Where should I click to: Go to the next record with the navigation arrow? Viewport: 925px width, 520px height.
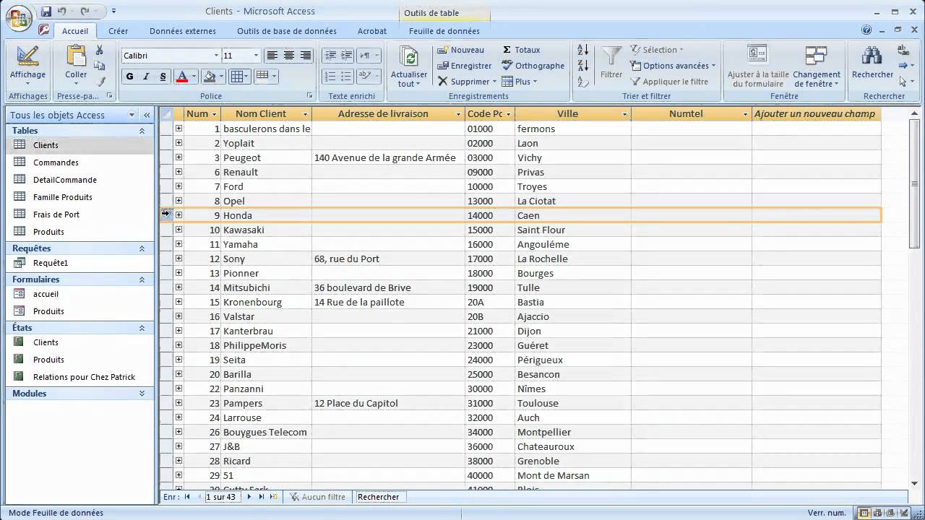(x=249, y=497)
